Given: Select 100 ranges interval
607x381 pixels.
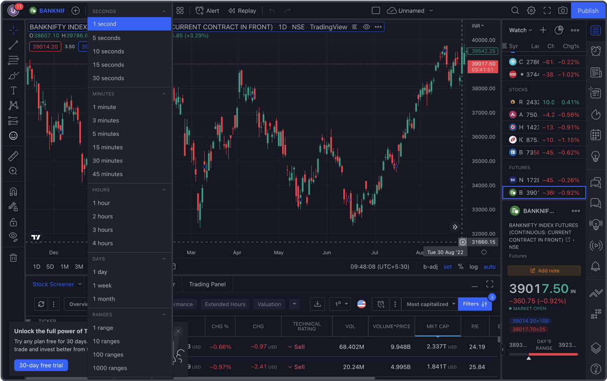Looking at the screenshot, I should pyautogui.click(x=129, y=355).
